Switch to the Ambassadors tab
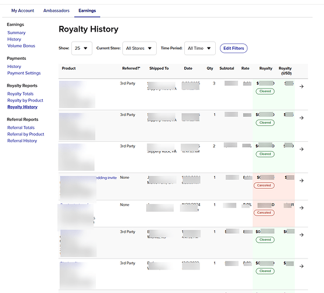The height and width of the screenshot is (293, 324). (56, 11)
